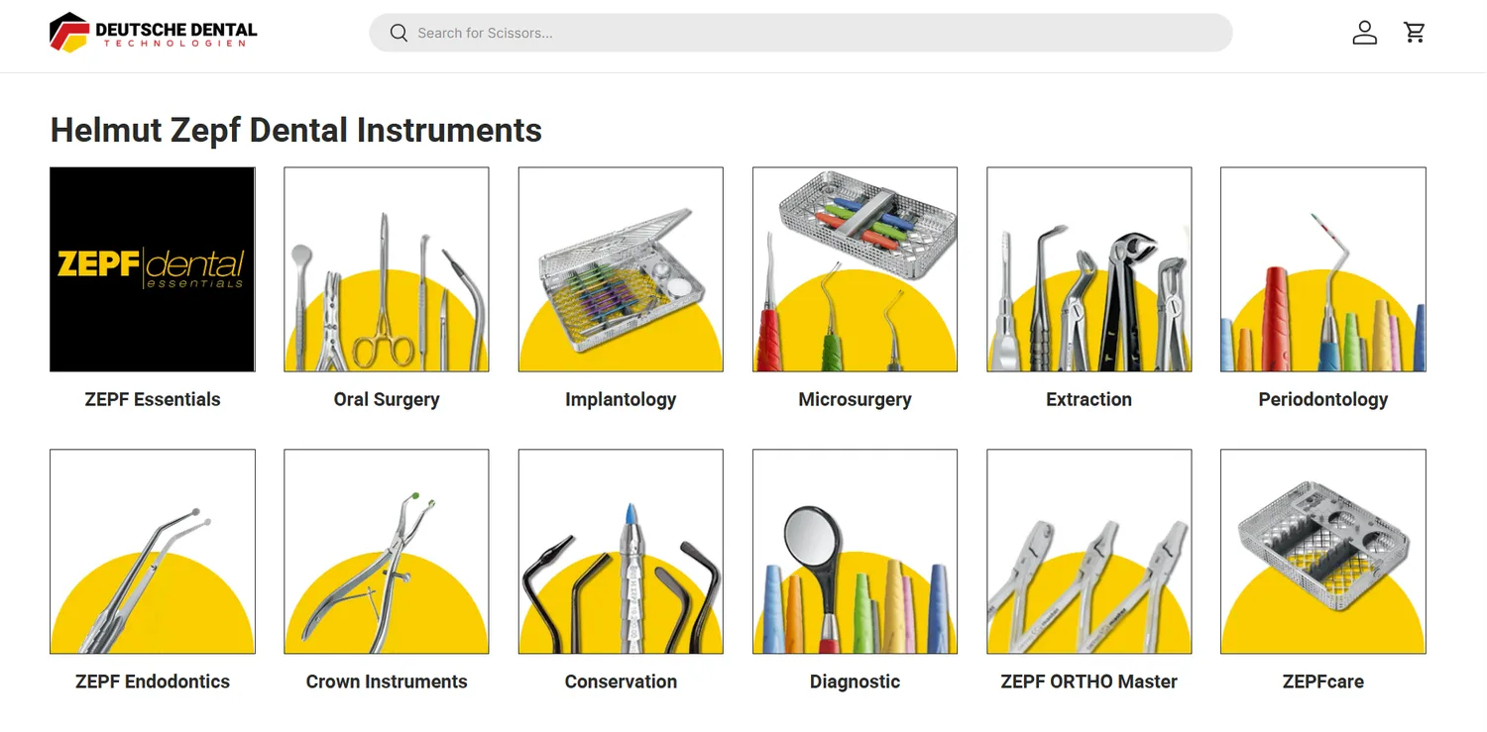Open the Oral Surgery category image
1487x732 pixels.
coord(387,269)
